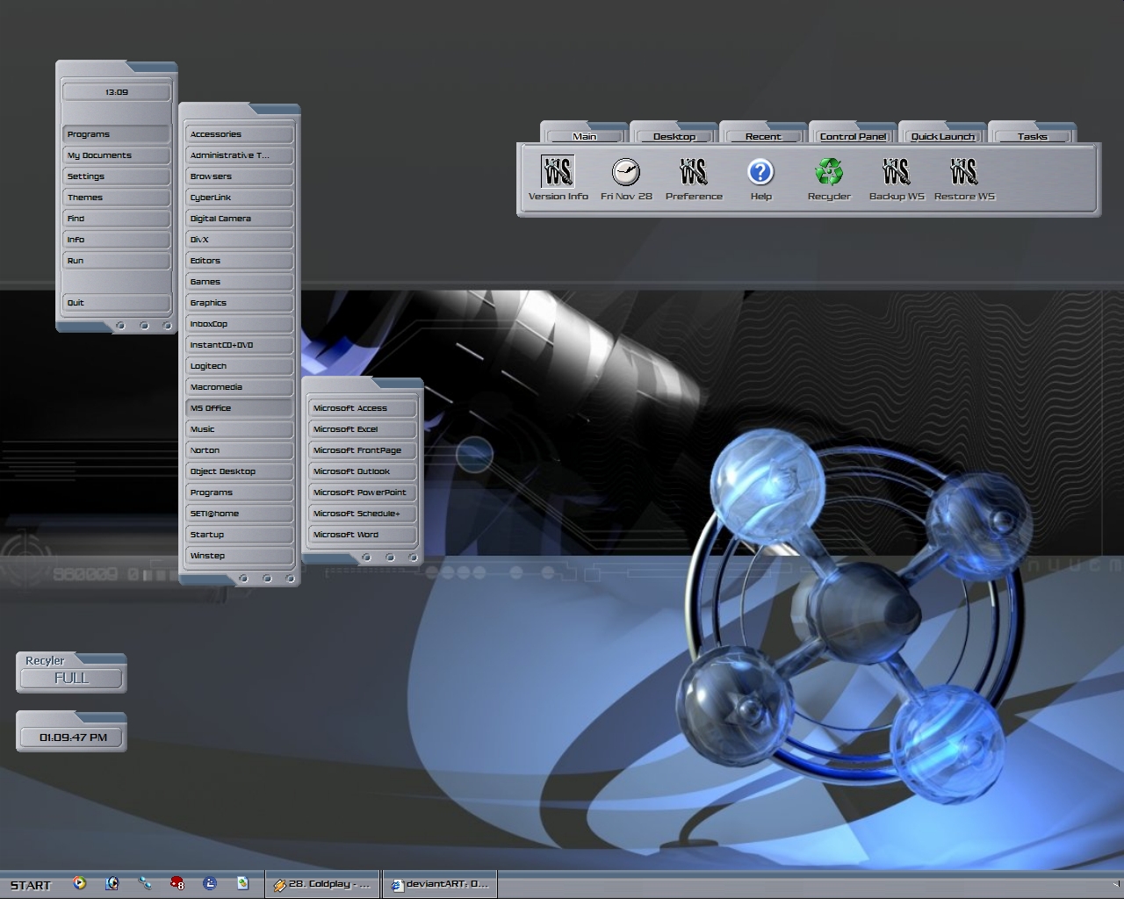Image resolution: width=1124 pixels, height=899 pixels.
Task: Open the Quick Launch tab
Action: (943, 136)
